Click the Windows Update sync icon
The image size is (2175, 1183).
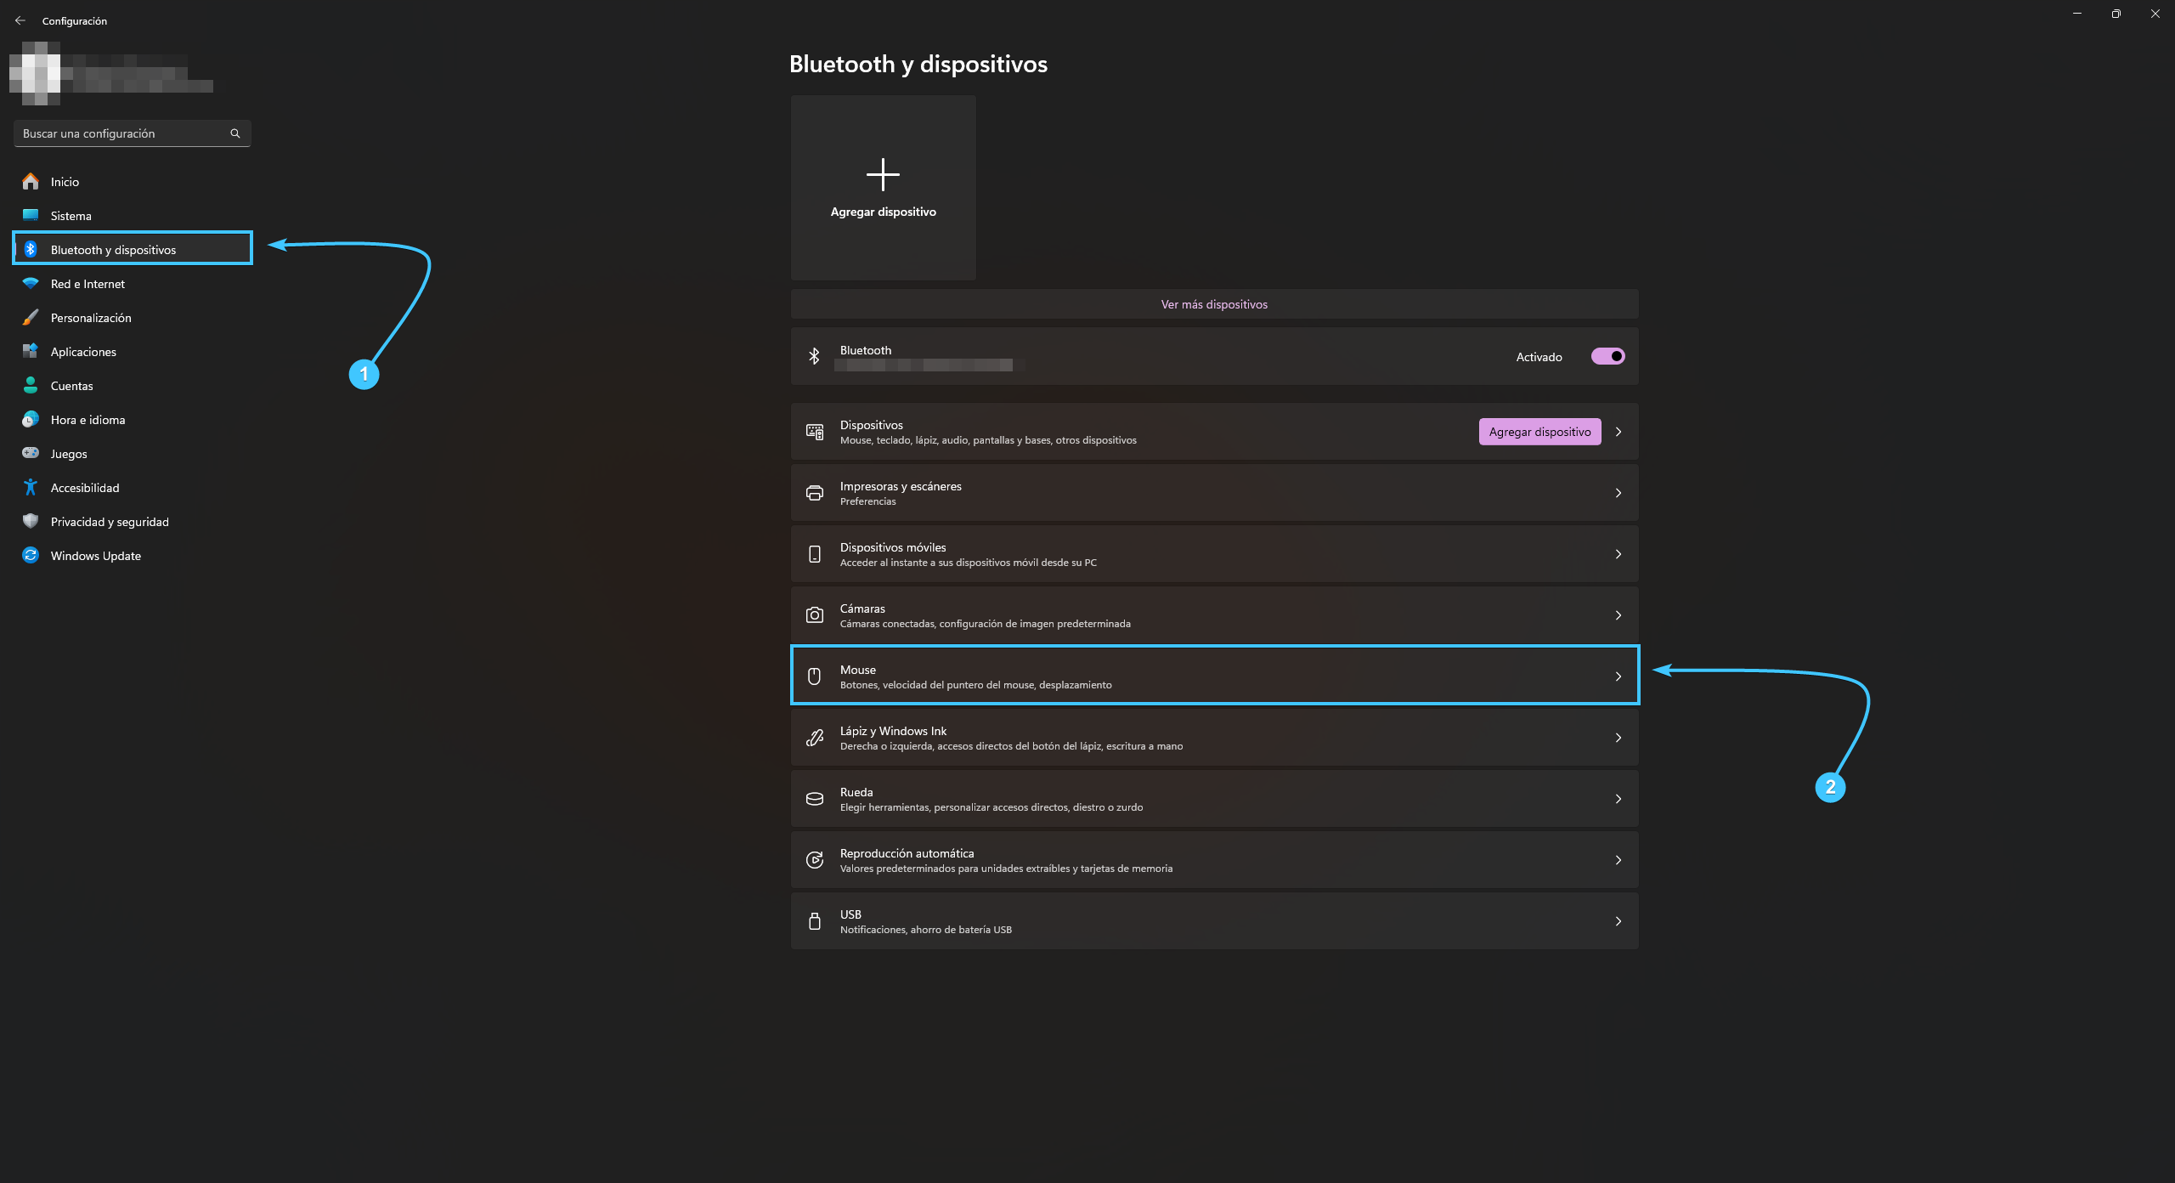pyautogui.click(x=31, y=555)
